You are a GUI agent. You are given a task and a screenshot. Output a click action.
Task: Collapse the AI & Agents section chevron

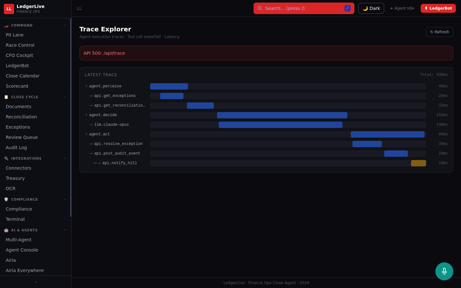tap(65, 230)
